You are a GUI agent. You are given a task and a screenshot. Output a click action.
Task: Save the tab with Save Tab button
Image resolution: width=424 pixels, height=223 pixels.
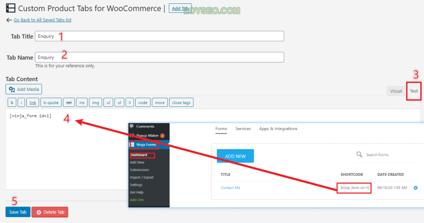pos(18,212)
